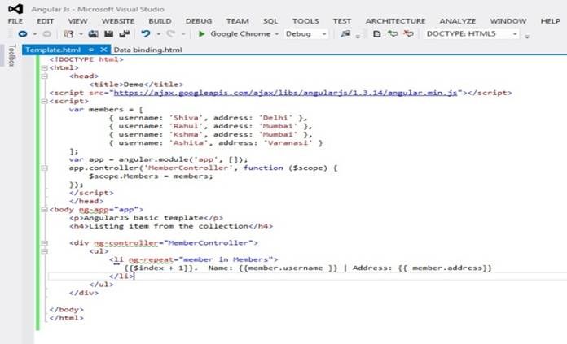Switch to the Data binding.html tab
Image resolution: width=567 pixels, height=344 pixels.
tap(148, 50)
